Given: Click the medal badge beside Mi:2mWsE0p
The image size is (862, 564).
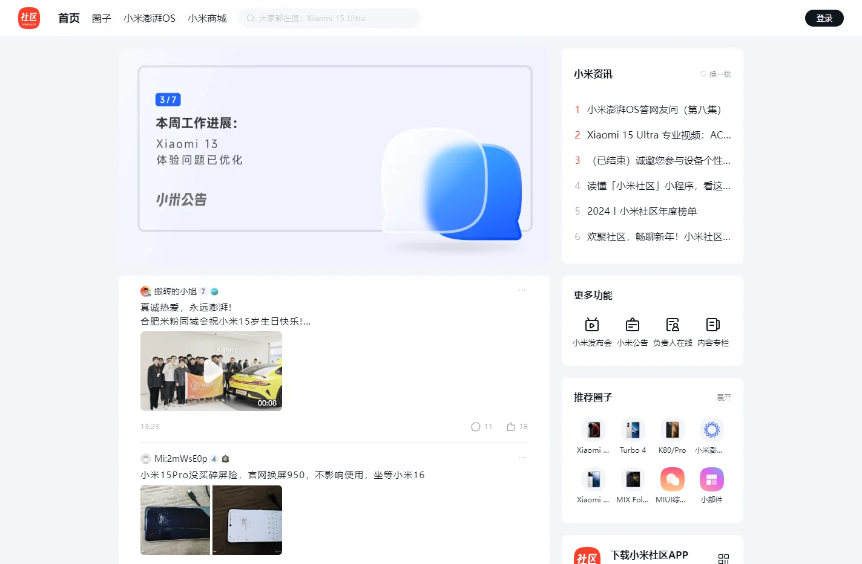Looking at the screenshot, I should [225, 459].
